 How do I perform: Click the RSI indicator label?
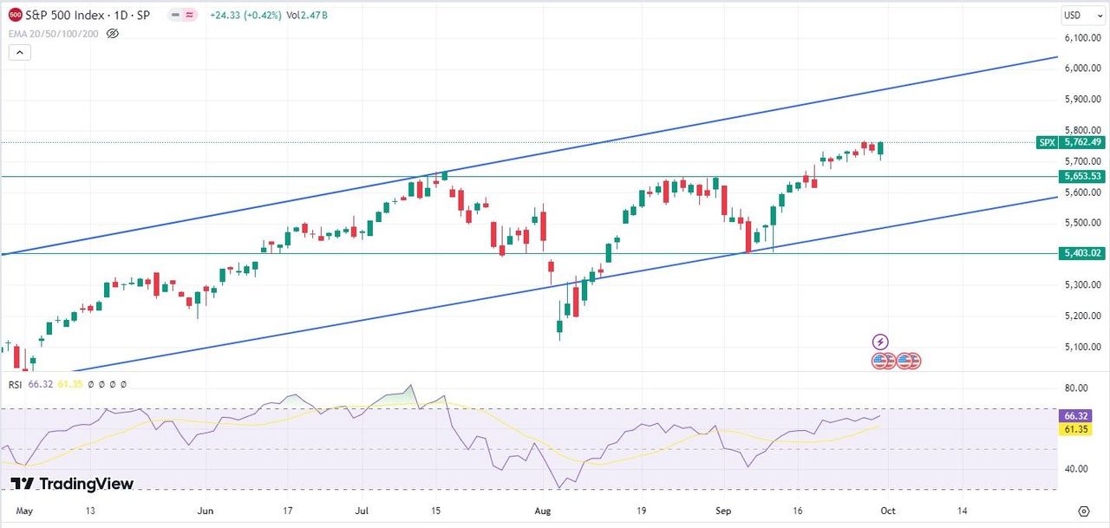pos(13,384)
